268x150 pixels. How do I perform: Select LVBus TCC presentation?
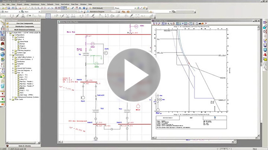23,79
